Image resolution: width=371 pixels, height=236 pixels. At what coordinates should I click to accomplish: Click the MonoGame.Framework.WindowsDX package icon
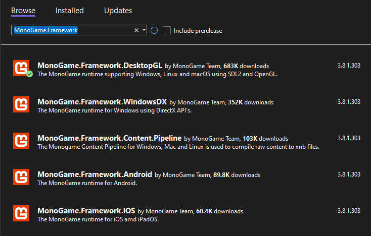21,104
